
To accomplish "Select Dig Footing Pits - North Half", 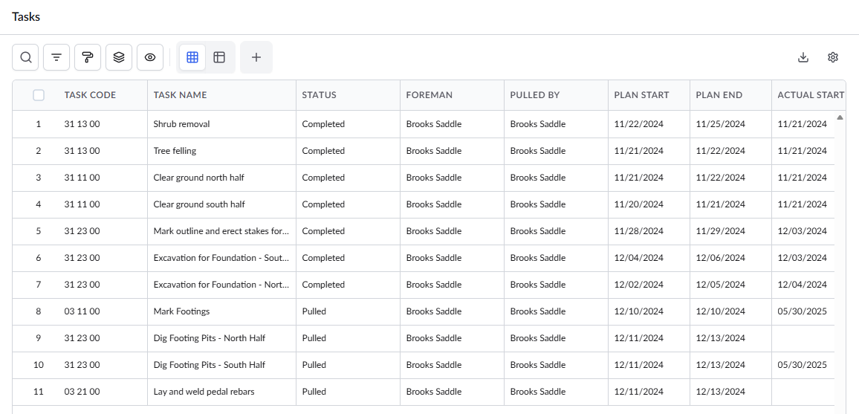I will 210,338.
